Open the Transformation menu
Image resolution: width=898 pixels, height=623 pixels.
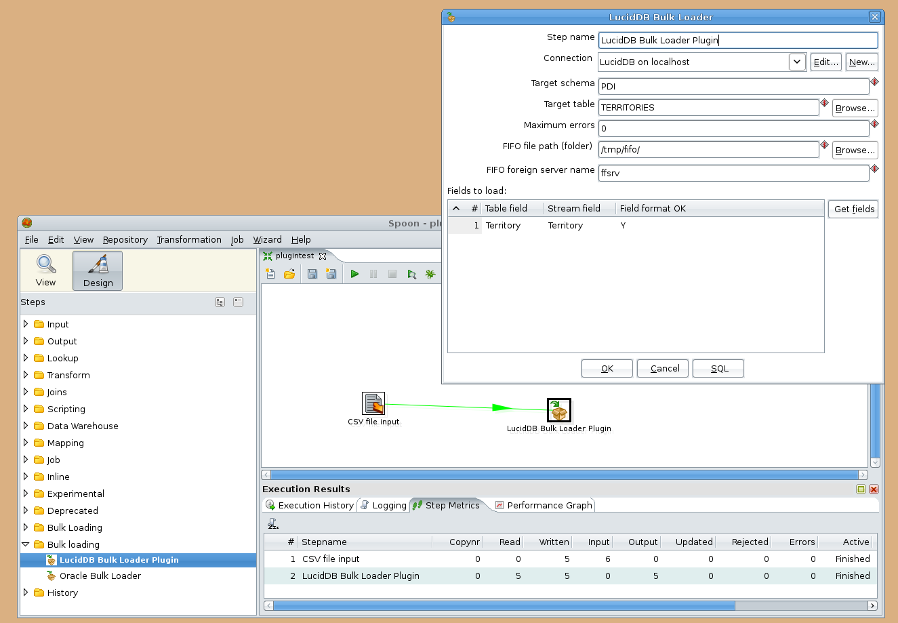[x=189, y=239]
